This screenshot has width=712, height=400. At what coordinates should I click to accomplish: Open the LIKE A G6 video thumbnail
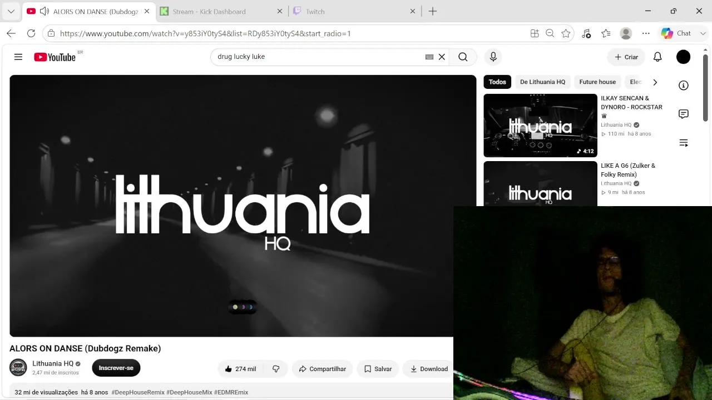coord(540,183)
